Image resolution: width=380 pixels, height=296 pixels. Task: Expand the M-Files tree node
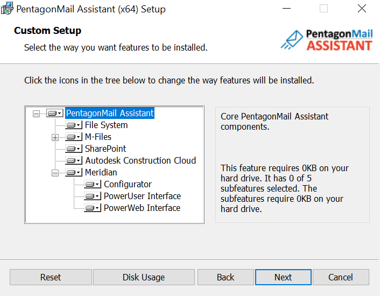point(55,138)
